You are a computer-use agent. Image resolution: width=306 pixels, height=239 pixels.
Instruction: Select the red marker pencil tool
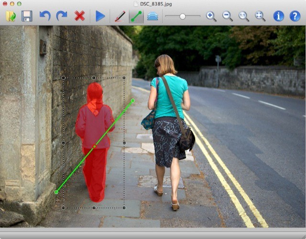[120, 16]
